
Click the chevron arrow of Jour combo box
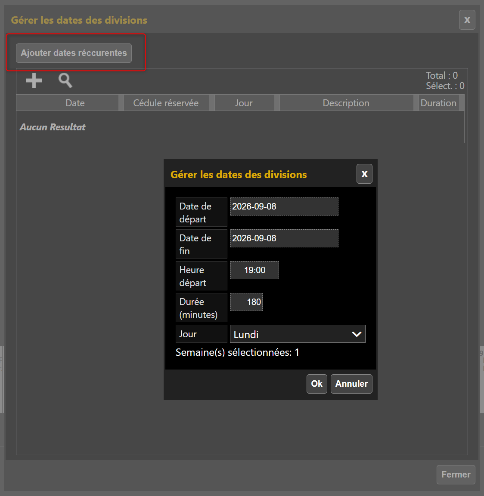357,334
